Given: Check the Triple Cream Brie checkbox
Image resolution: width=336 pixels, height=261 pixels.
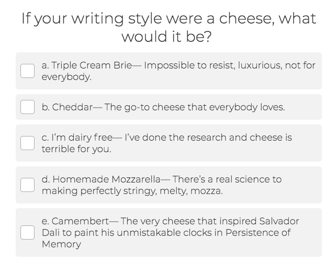Looking at the screenshot, I should (27, 71).
